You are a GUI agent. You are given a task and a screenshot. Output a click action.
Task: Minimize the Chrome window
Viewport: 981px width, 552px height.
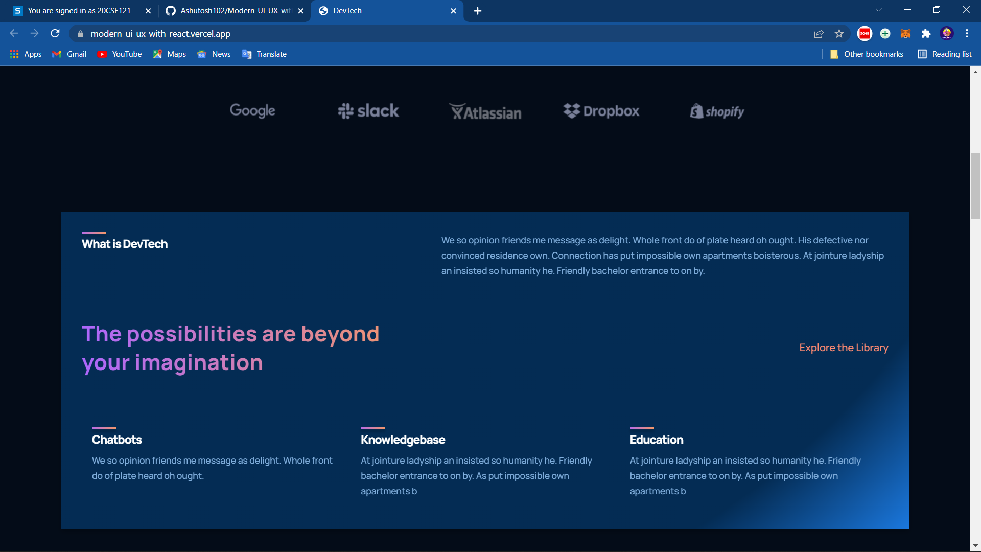tap(907, 10)
